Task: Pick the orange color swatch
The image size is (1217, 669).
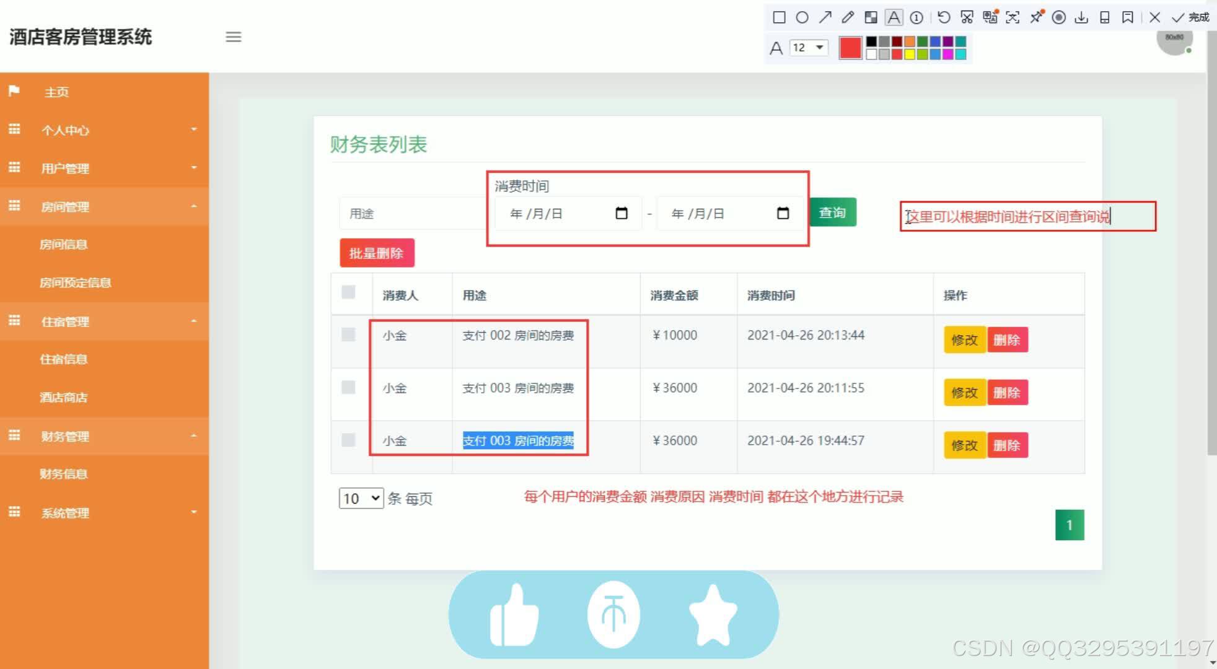Action: pyautogui.click(x=909, y=42)
